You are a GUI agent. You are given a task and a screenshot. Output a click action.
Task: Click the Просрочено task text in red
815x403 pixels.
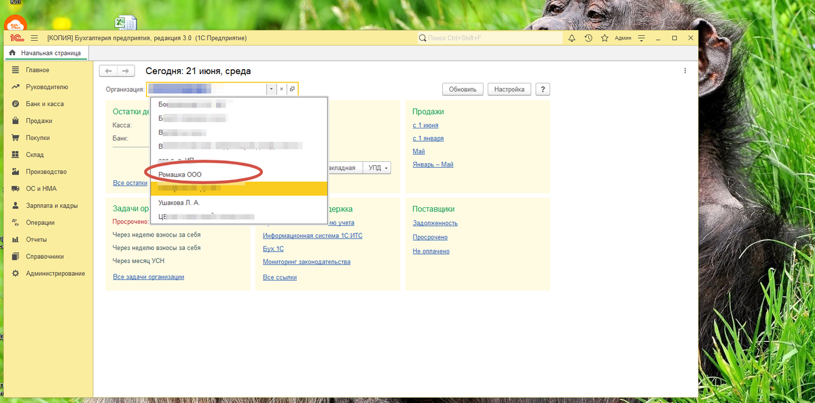point(130,222)
